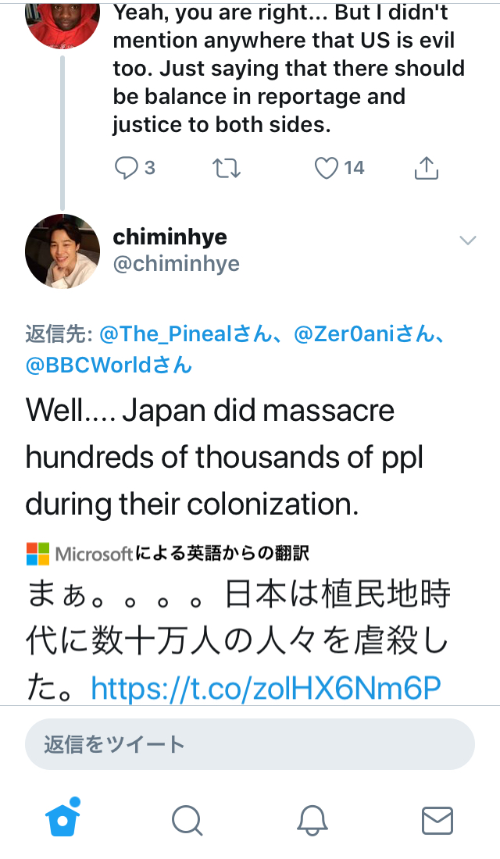Retweet the balance in reportage tweet

[x=227, y=168]
